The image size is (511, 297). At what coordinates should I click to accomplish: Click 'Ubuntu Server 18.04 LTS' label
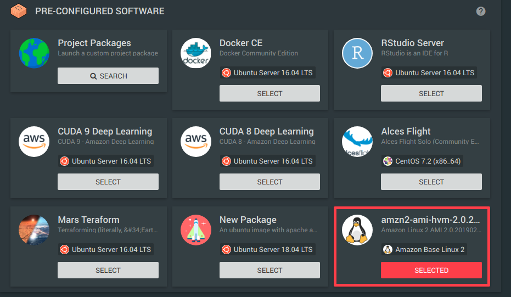[273, 249]
